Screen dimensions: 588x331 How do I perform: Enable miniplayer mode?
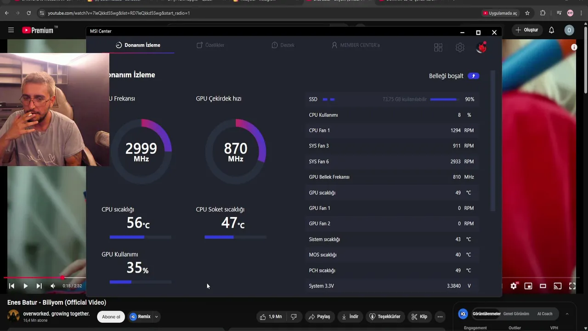(x=528, y=286)
